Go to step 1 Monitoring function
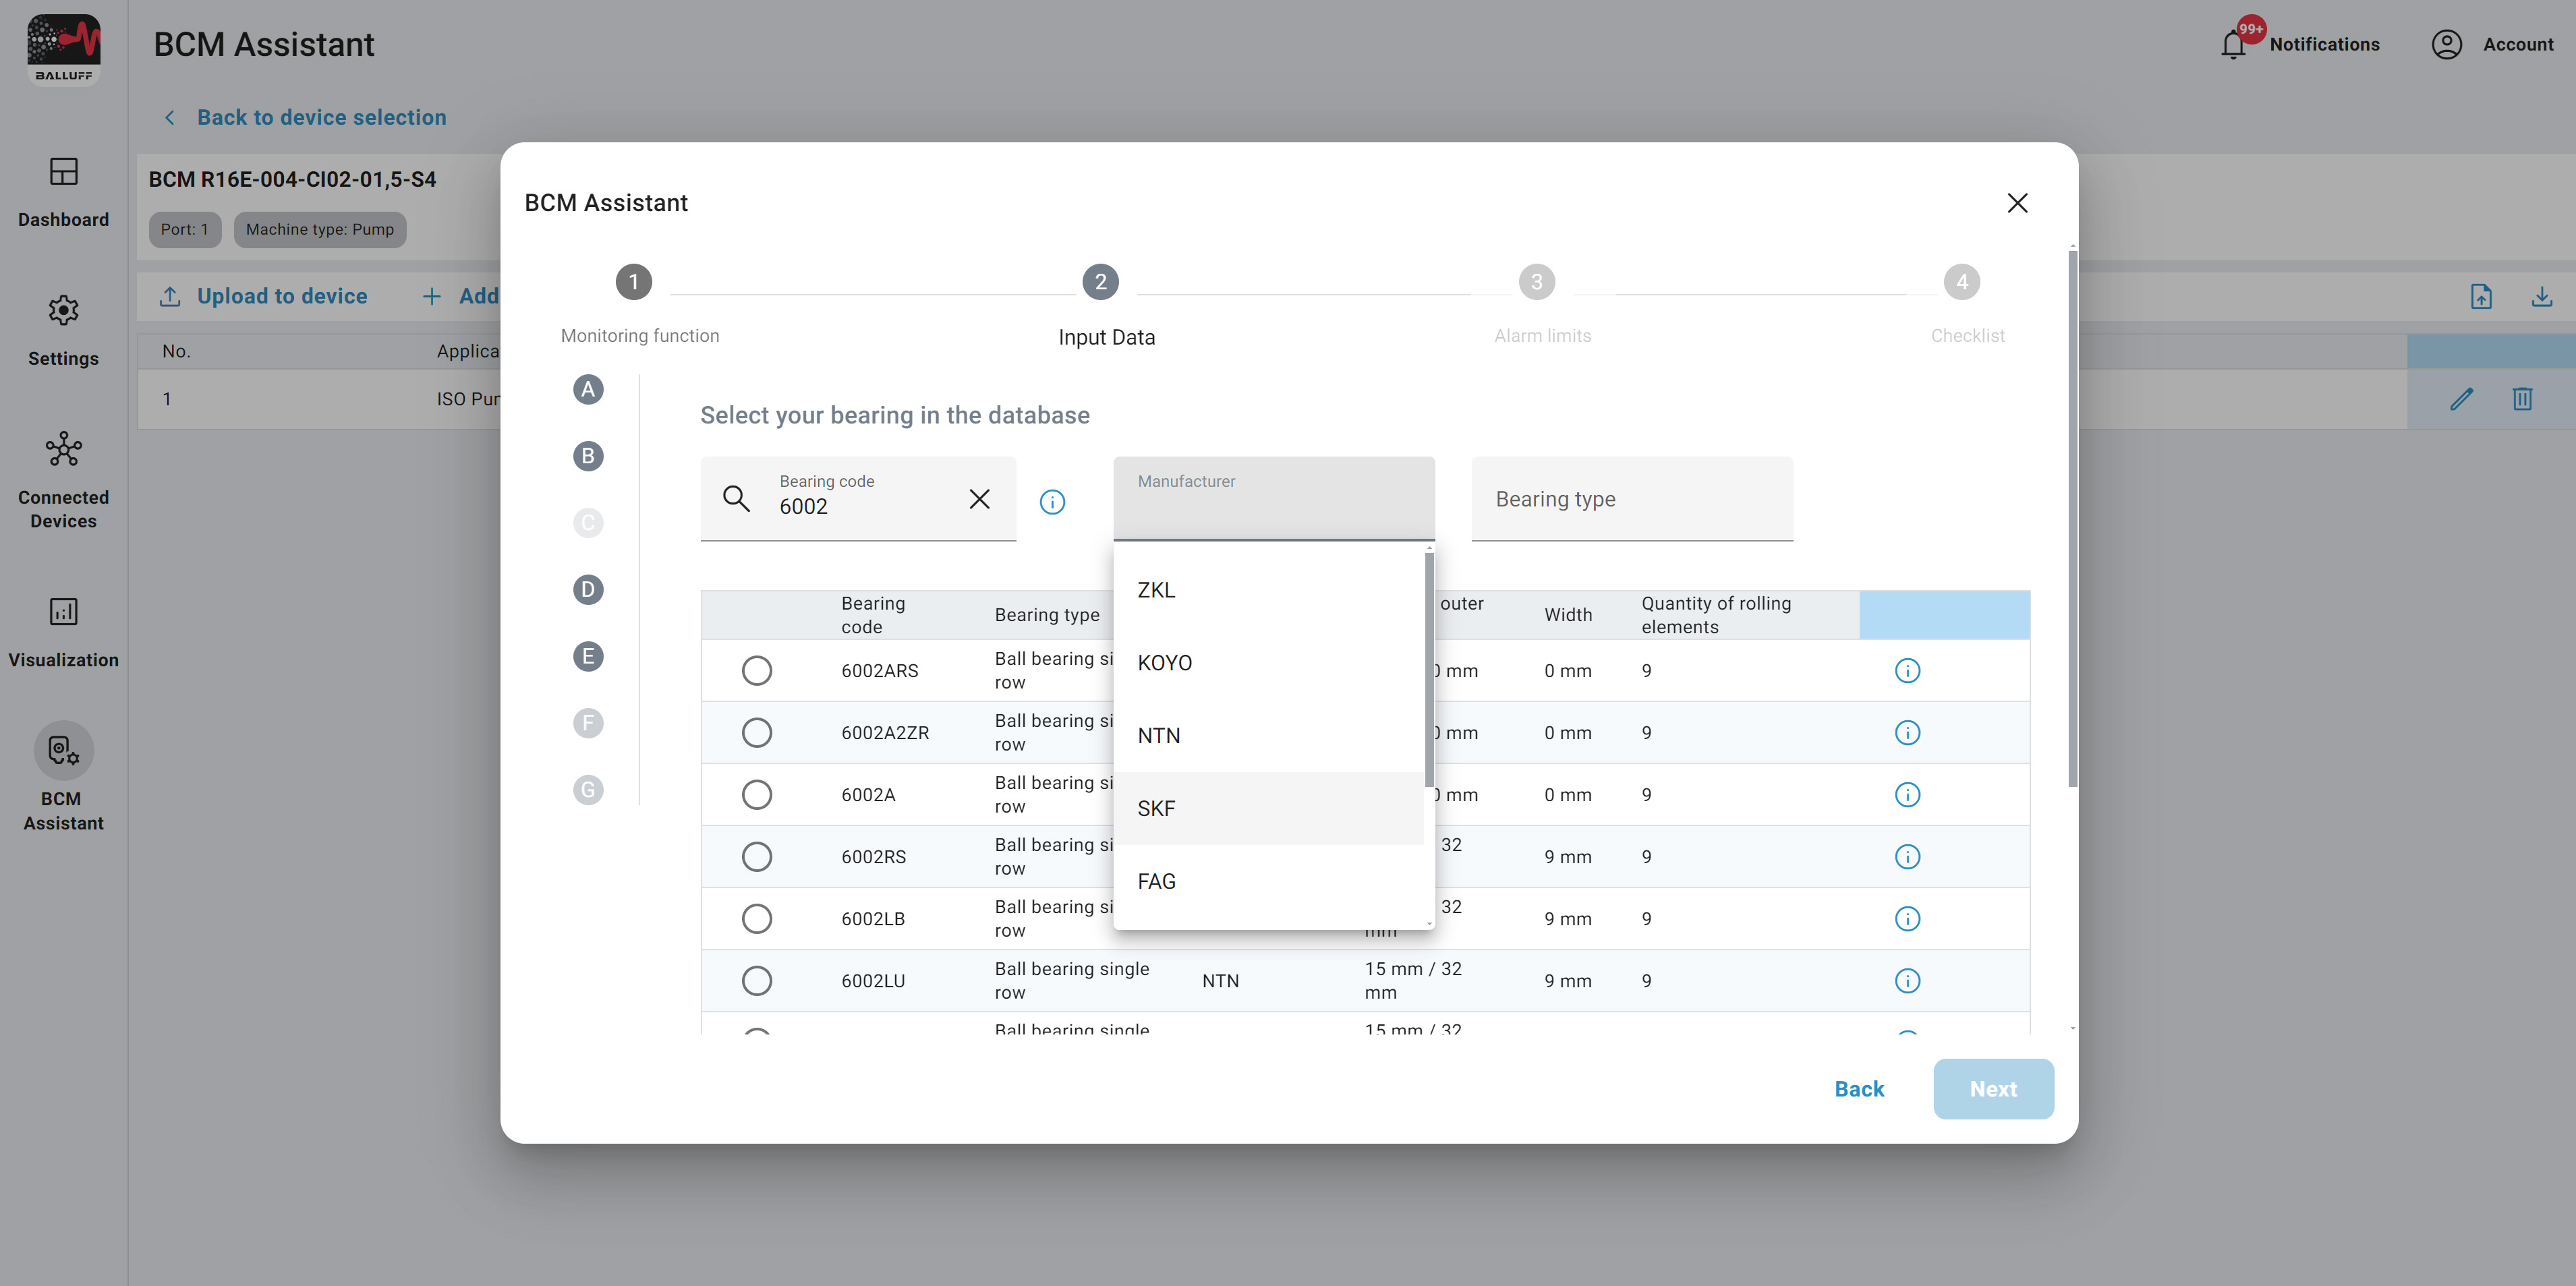The height and width of the screenshot is (1286, 2576). (x=633, y=282)
